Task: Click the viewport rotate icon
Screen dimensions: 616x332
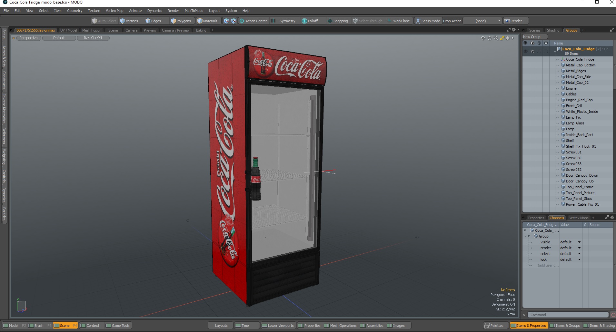Action: tap(489, 38)
